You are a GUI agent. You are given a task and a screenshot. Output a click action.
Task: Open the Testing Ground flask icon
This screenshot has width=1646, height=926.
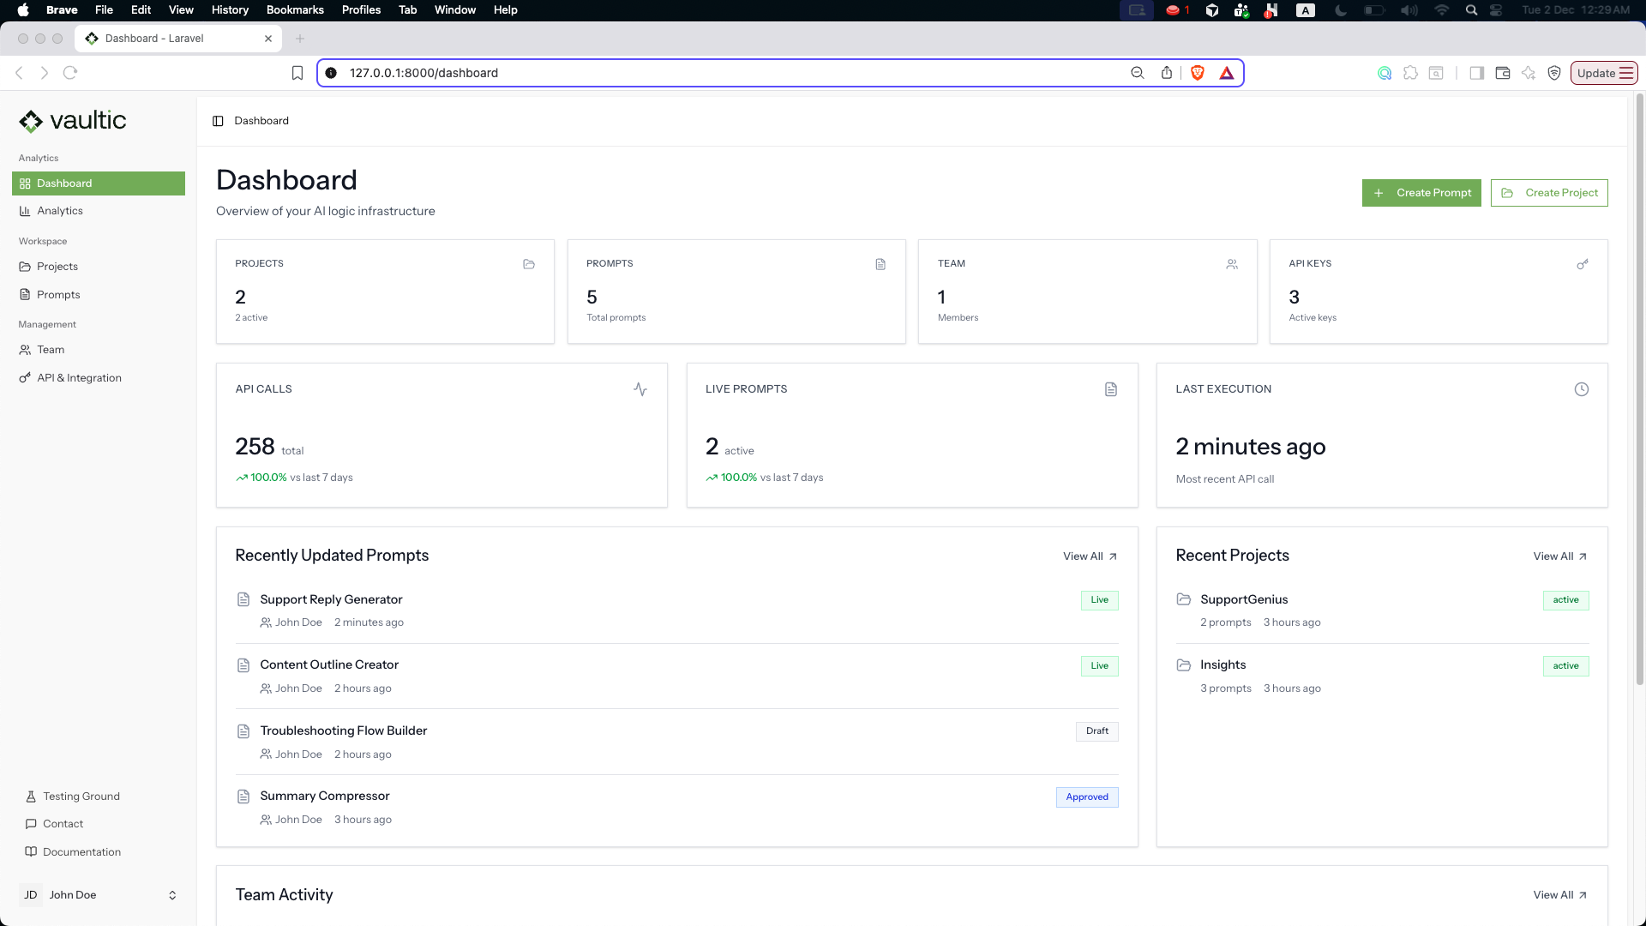[x=31, y=797]
